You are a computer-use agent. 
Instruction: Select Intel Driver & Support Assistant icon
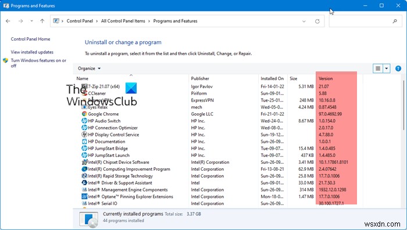click(84, 182)
